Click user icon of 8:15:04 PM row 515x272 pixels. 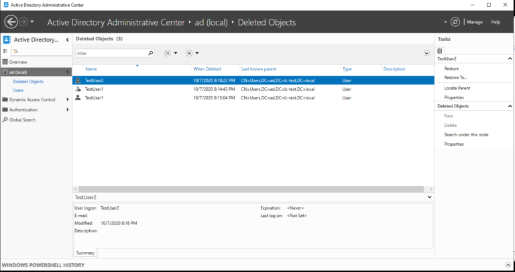click(78, 97)
